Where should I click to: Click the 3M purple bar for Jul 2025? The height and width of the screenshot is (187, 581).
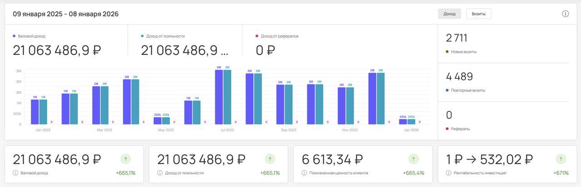[219, 97]
